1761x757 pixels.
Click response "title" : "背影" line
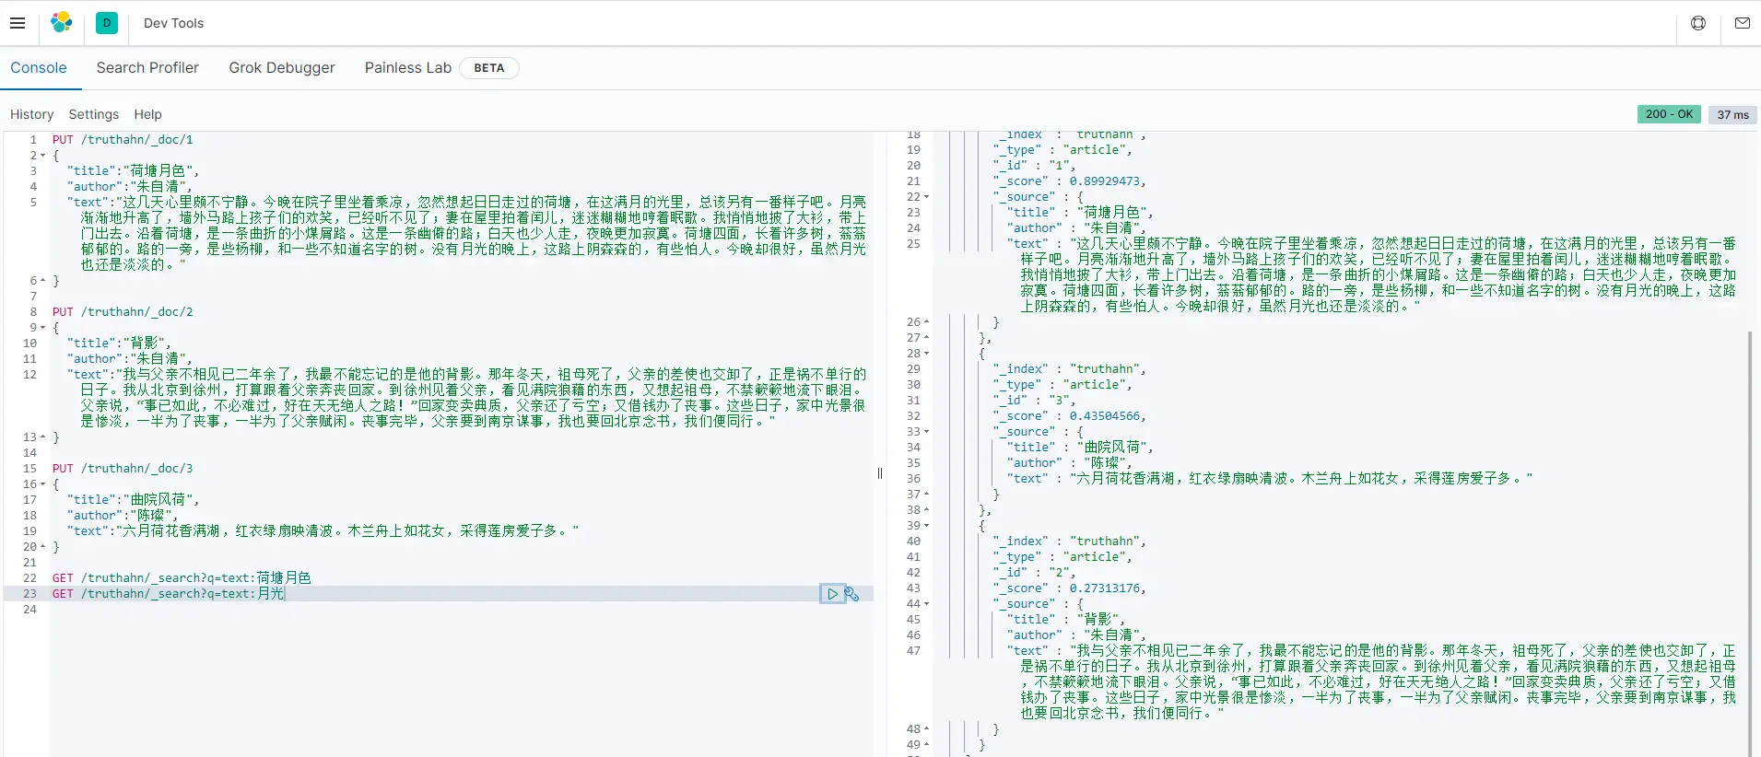(1066, 620)
